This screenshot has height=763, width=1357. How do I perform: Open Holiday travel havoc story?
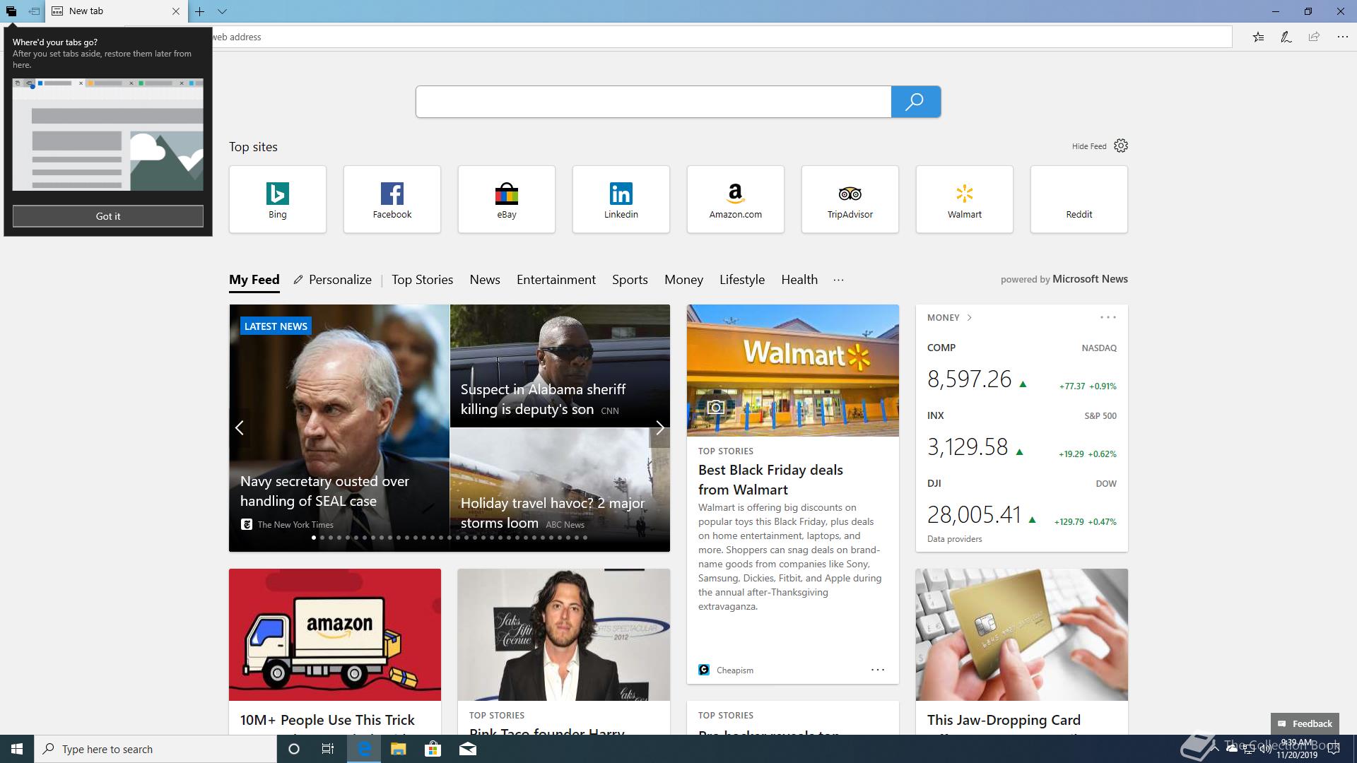(553, 513)
